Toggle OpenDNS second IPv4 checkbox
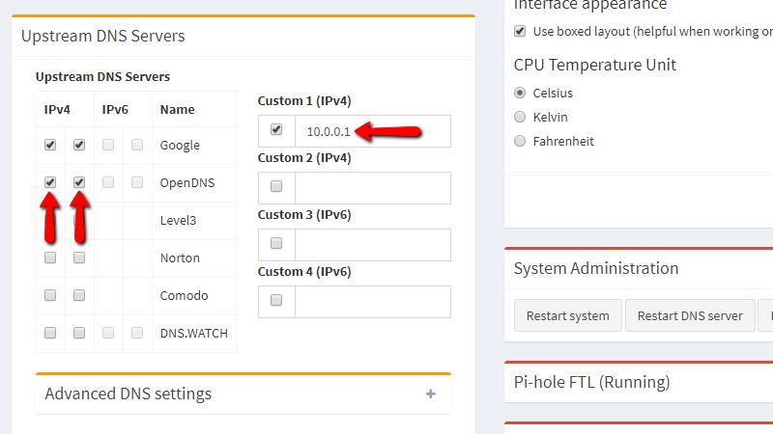This screenshot has width=773, height=434. 79,182
